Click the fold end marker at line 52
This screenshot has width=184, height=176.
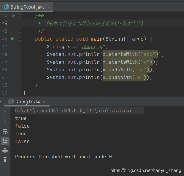pyautogui.click(x=21, y=85)
